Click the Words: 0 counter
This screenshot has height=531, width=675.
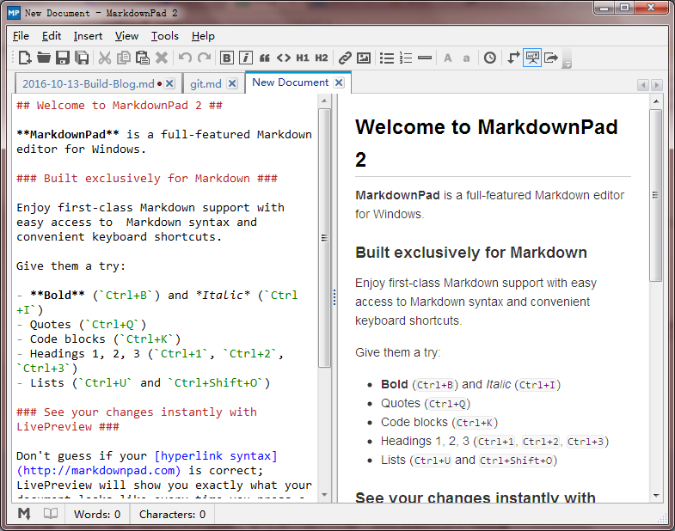pyautogui.click(x=97, y=514)
